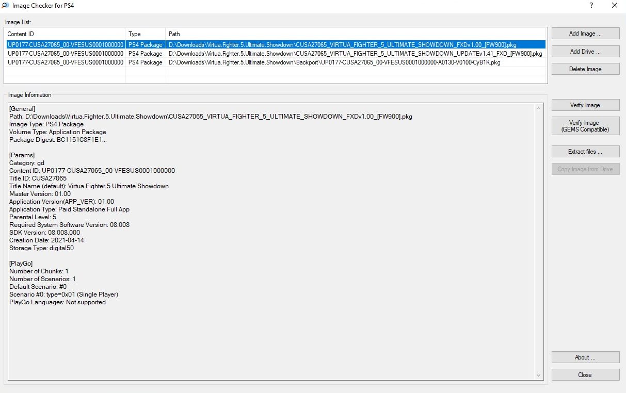626x393 pixels.
Task: Click Image Type: PS4 Package line
Action: [x=46, y=124]
